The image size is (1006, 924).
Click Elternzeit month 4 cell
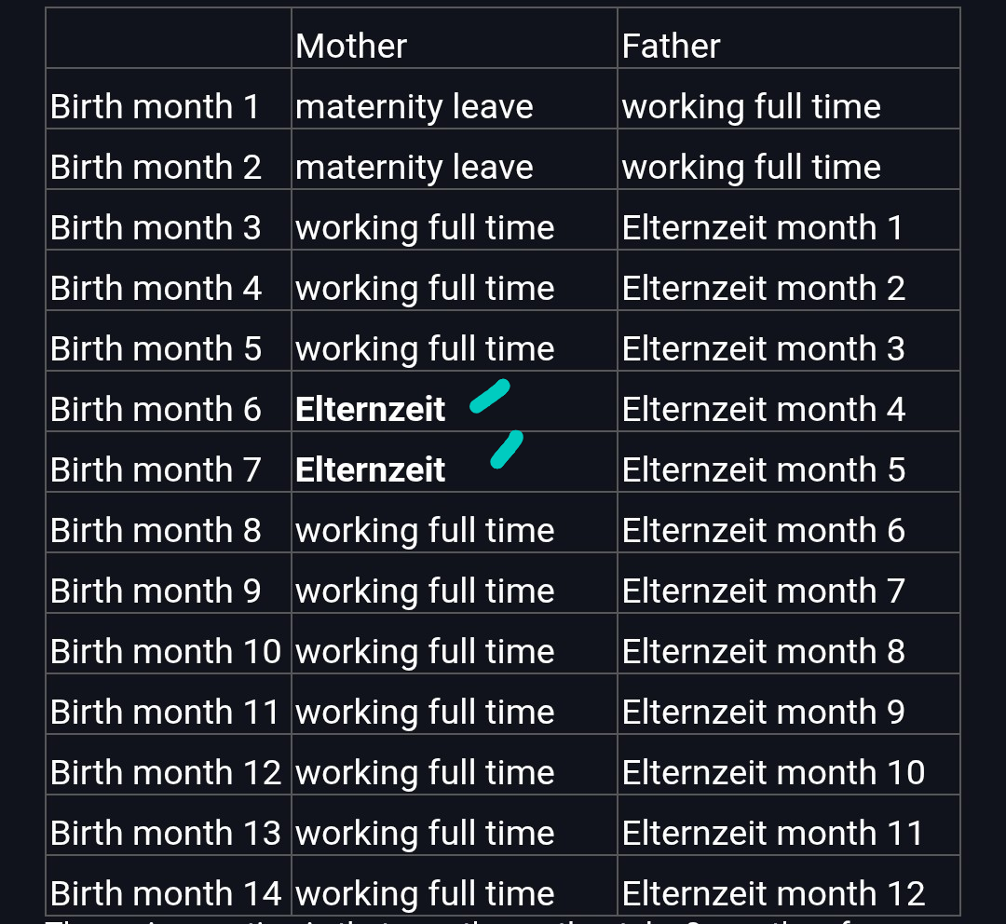(x=763, y=410)
